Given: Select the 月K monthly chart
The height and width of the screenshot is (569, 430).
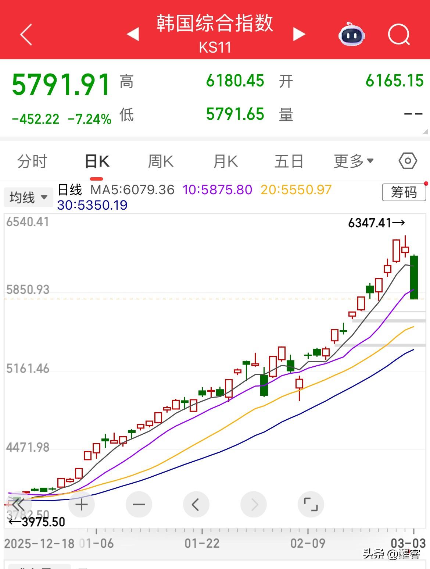Looking at the screenshot, I should pos(225,161).
